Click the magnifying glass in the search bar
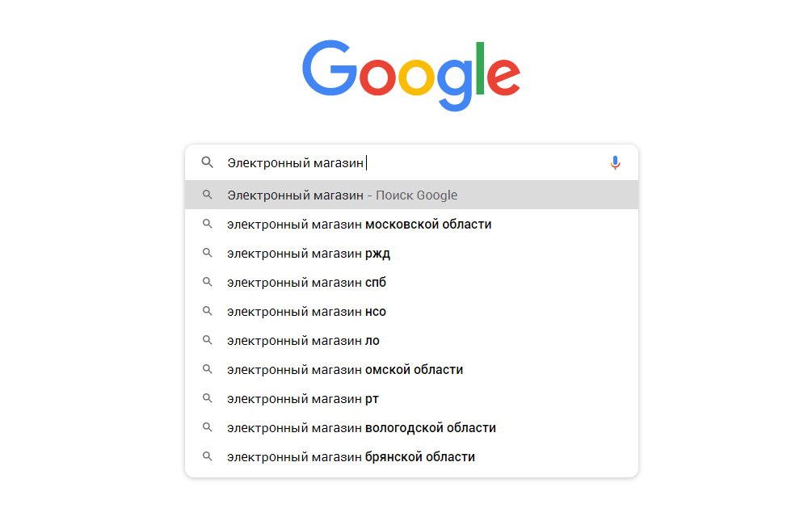Screen dimensions: 808x521 pyautogui.click(x=208, y=162)
